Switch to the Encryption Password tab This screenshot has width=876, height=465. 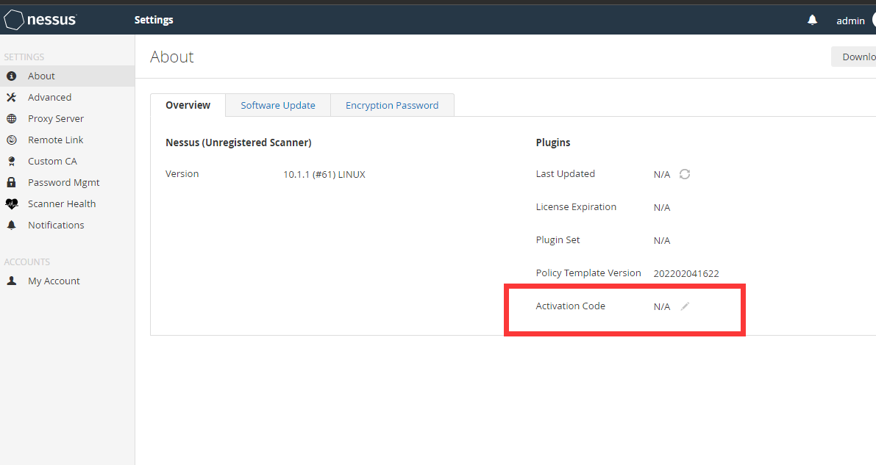(x=391, y=106)
